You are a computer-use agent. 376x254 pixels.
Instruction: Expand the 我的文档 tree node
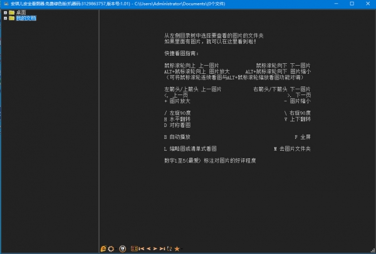click(x=6, y=18)
